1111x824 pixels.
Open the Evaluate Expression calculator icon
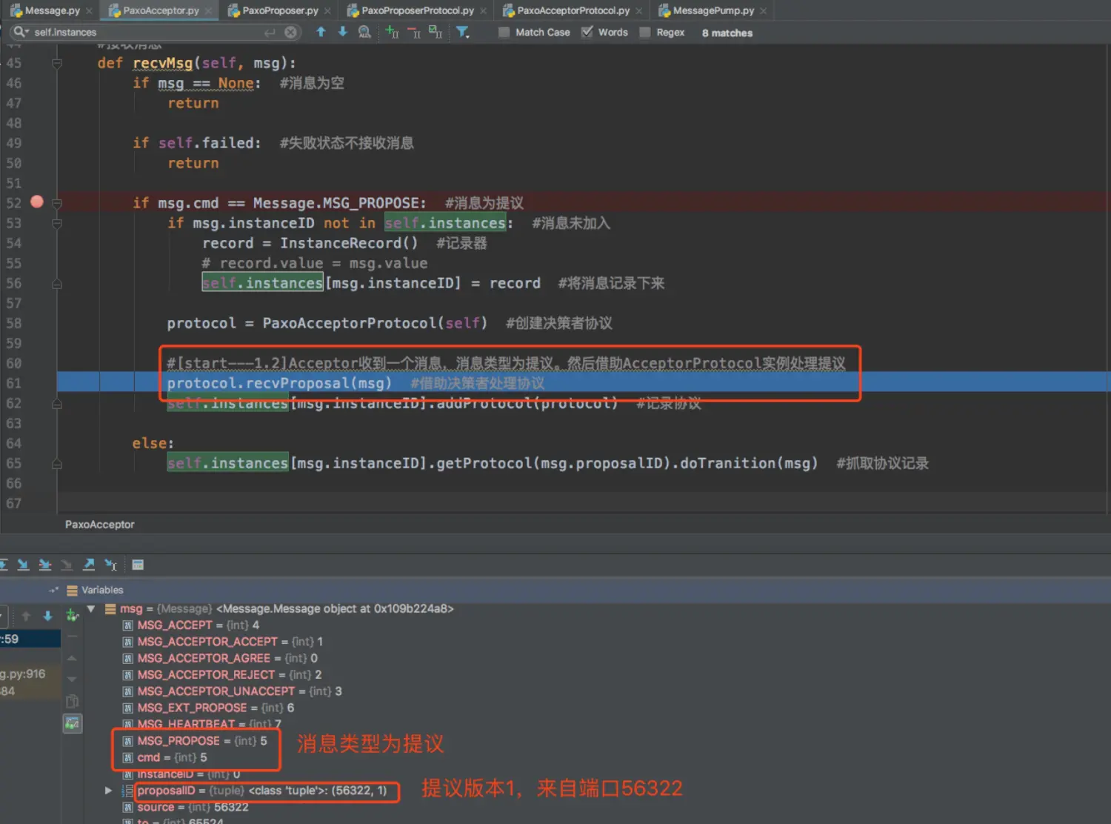pos(138,565)
